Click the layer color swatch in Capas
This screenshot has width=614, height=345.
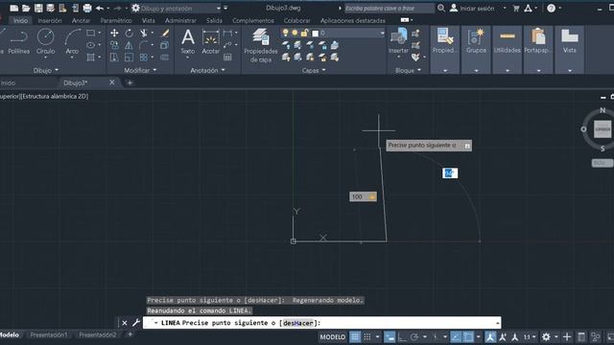click(316, 34)
